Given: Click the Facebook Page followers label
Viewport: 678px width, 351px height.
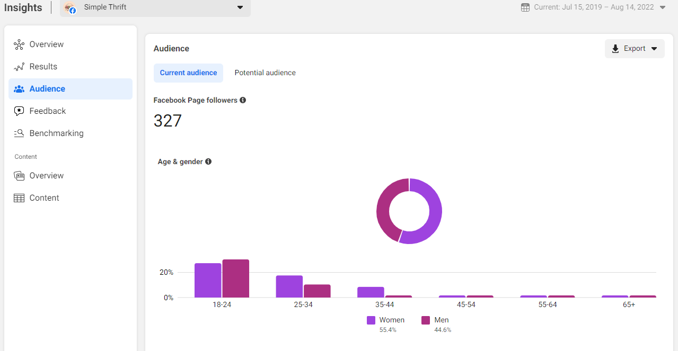Looking at the screenshot, I should pyautogui.click(x=196, y=100).
